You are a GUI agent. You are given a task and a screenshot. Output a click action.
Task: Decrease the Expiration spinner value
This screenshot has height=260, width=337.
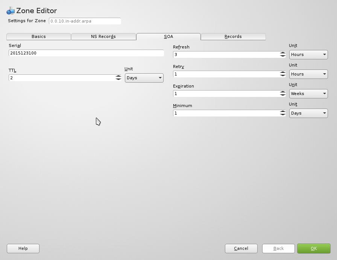coord(283,95)
